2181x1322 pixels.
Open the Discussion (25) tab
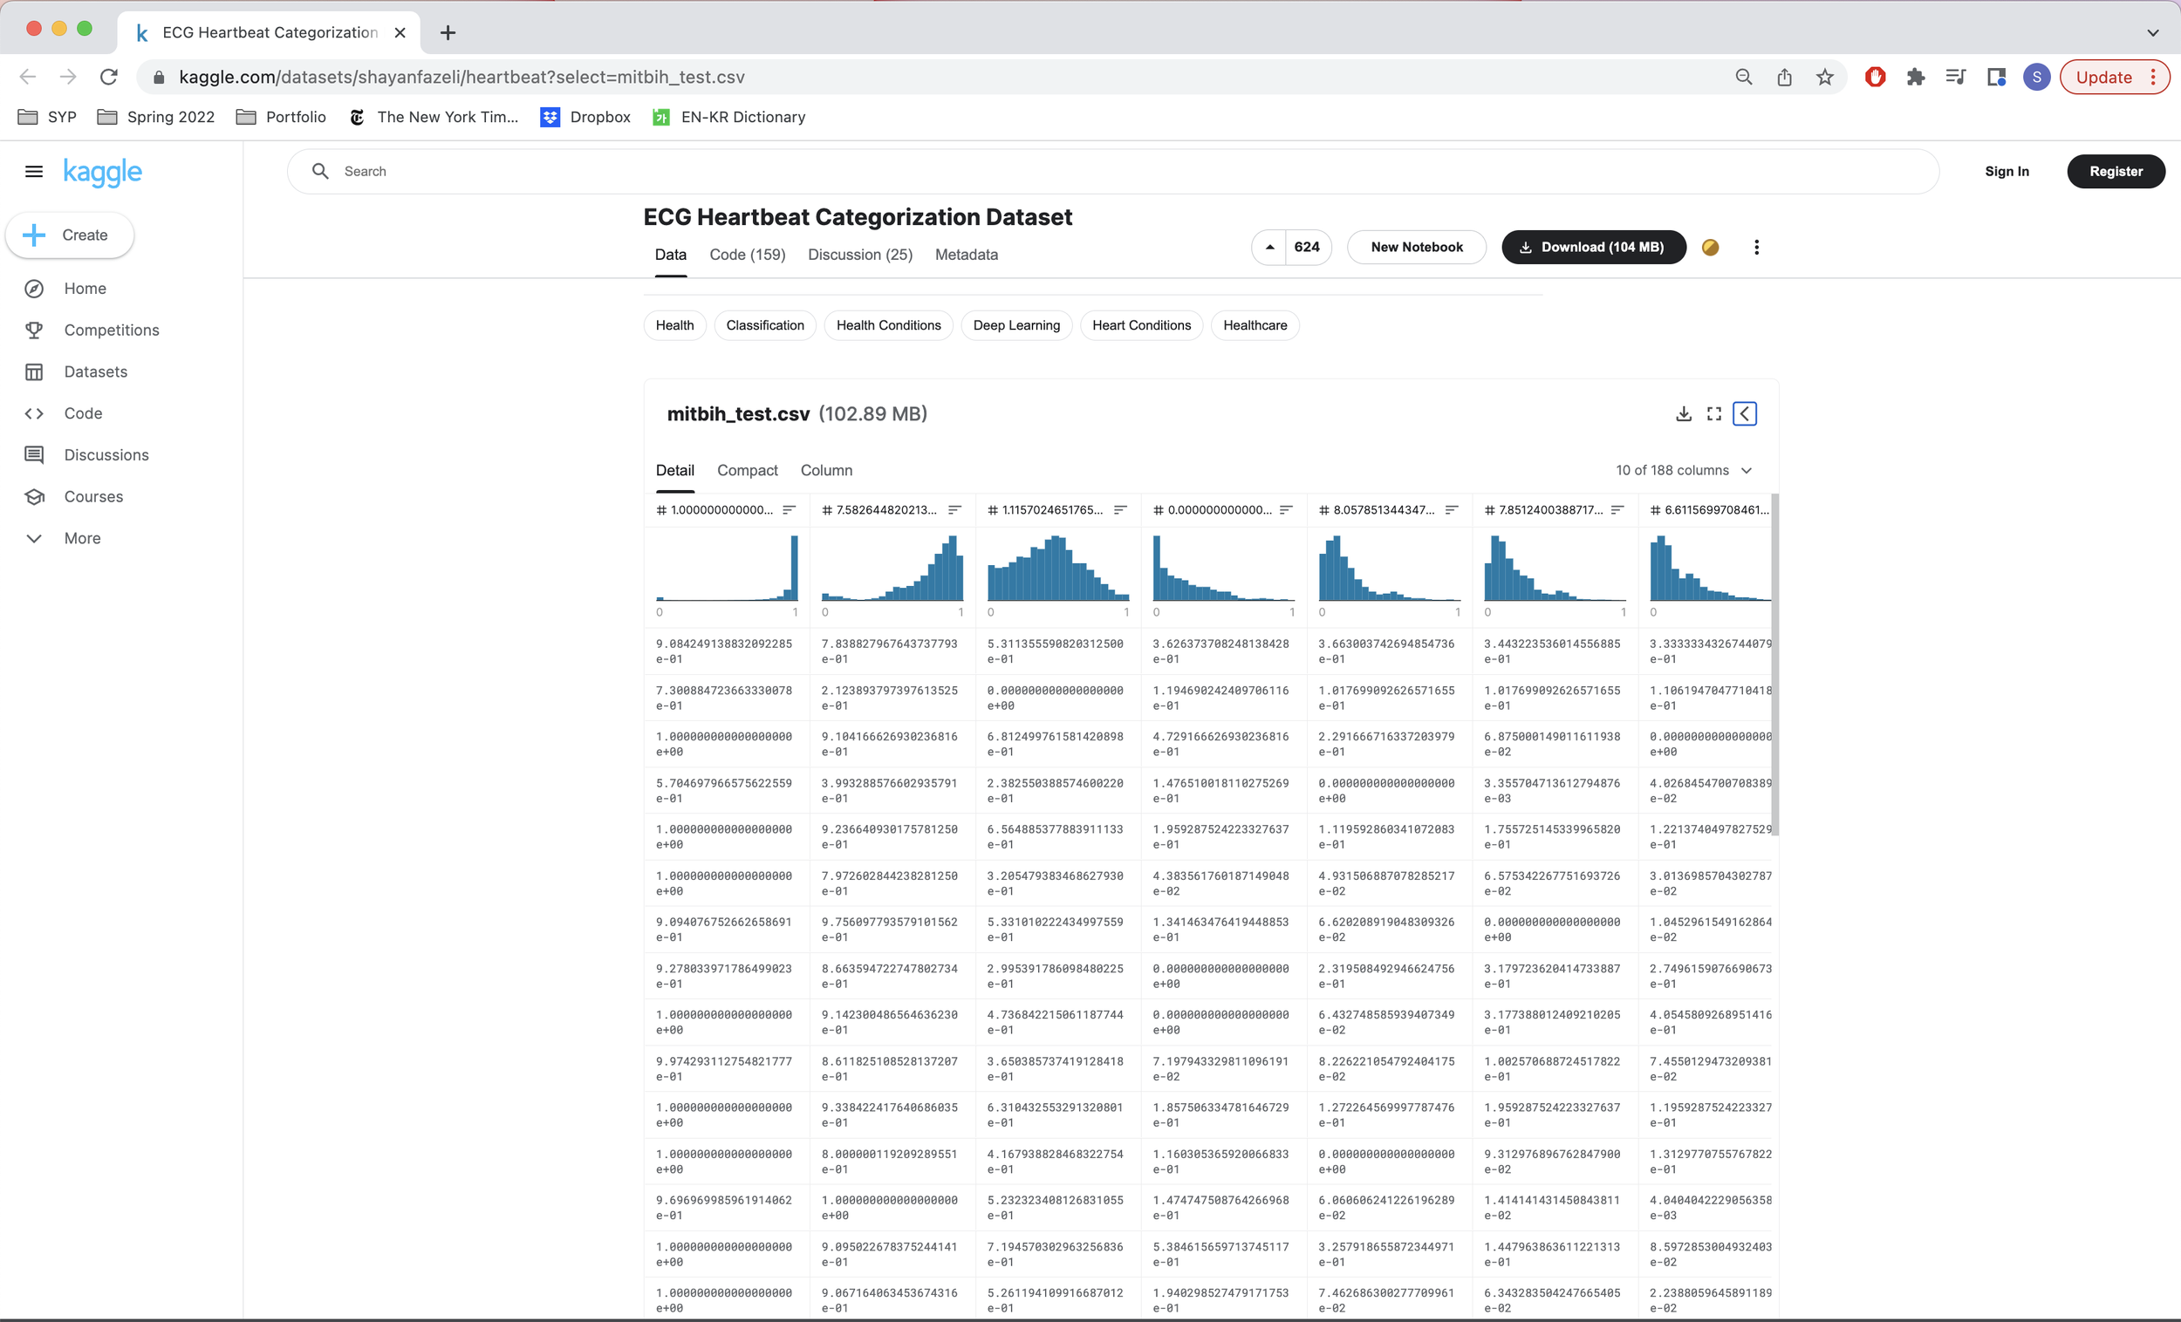(859, 255)
